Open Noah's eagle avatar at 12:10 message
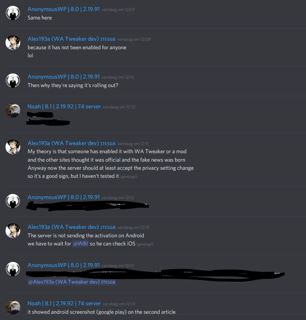306x320 pixels. [x=13, y=110]
